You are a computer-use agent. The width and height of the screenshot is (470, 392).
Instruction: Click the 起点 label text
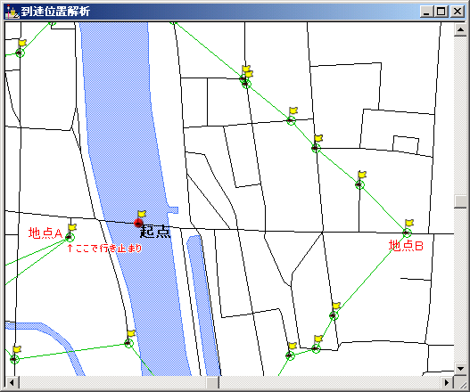click(155, 232)
